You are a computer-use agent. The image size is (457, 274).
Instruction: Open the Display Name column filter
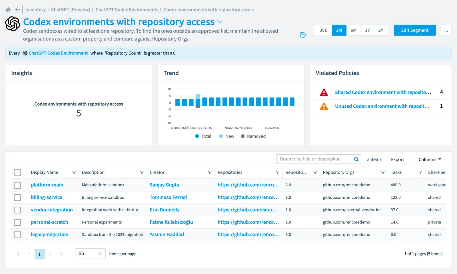pos(74,172)
